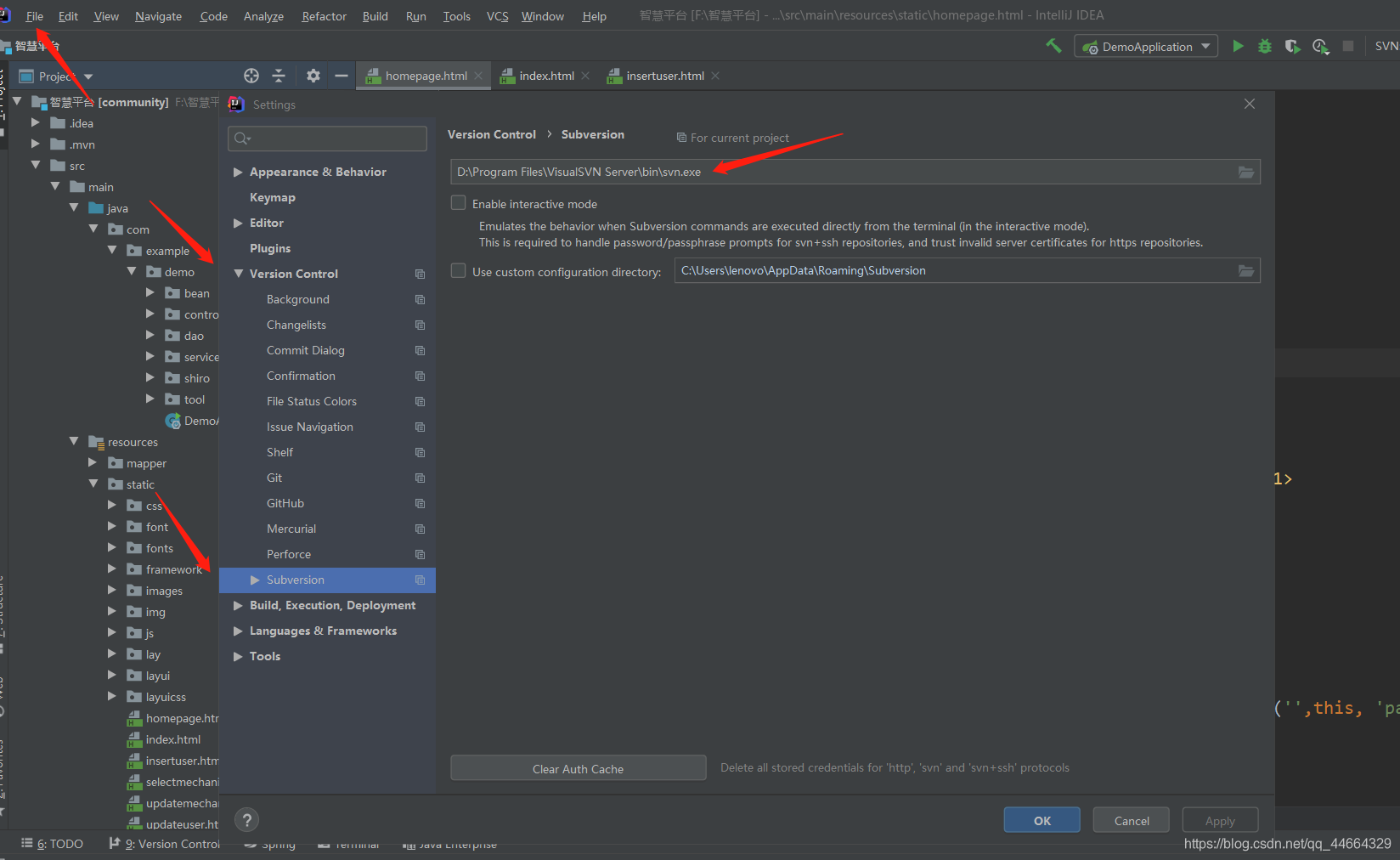The height and width of the screenshot is (860, 1400).
Task: Click the Apply button
Action: tap(1220, 820)
